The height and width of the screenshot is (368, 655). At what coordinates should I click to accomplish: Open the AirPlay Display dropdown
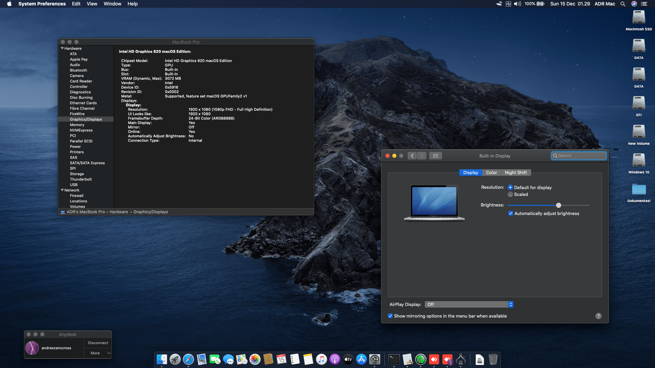(469, 304)
